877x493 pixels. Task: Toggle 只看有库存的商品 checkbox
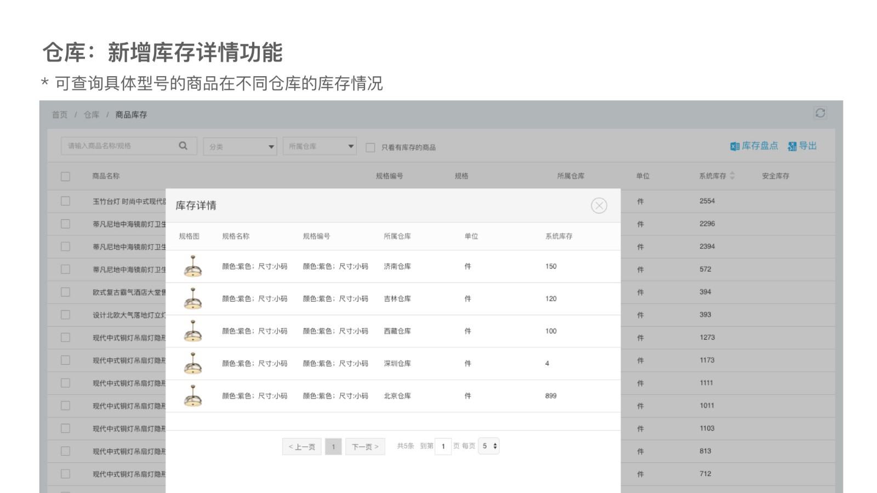[x=371, y=147]
